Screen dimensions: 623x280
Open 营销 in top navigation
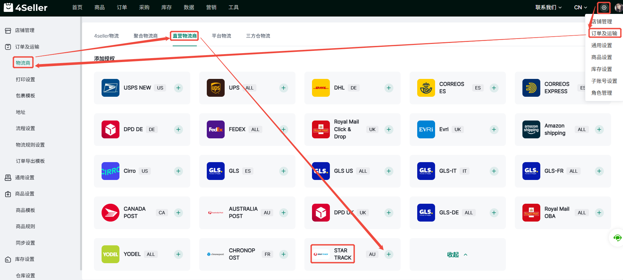[x=211, y=7]
